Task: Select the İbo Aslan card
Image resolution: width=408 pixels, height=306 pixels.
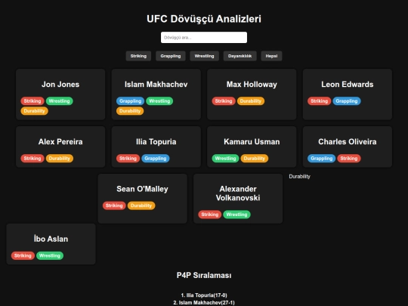Action: [51, 244]
